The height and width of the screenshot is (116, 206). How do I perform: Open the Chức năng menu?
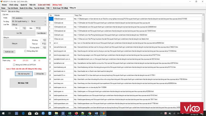14,5
